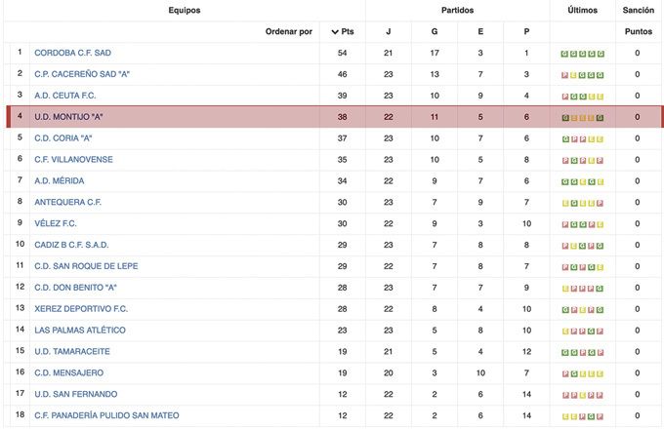Click the red P badge in C.D. Mensajero row
Screen dimensions: 664x429
564,373
